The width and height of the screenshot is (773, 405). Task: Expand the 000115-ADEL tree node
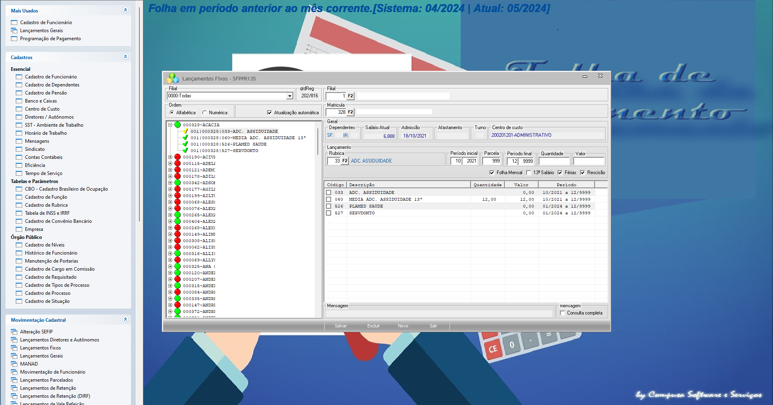(170, 163)
